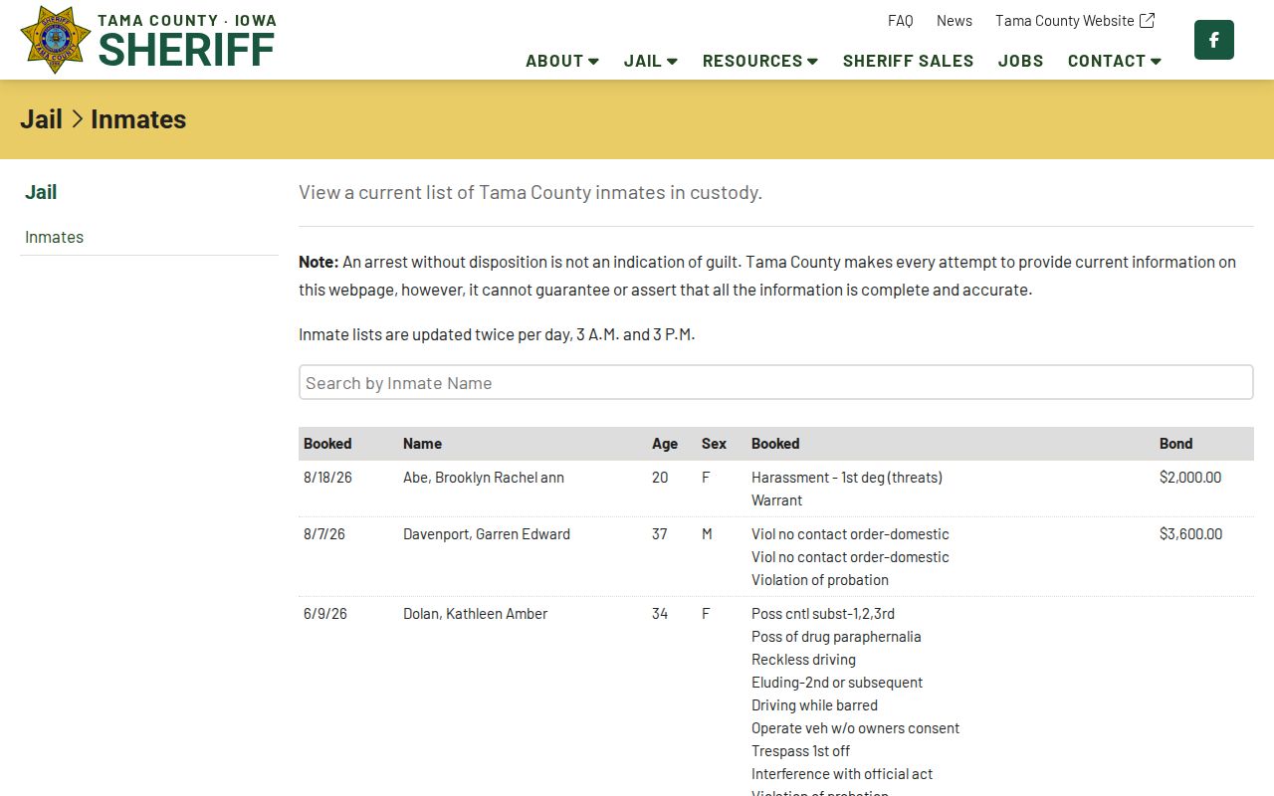Image resolution: width=1274 pixels, height=796 pixels.
Task: Click the Tama County Sheriff star badge logo
Action: coord(56,40)
